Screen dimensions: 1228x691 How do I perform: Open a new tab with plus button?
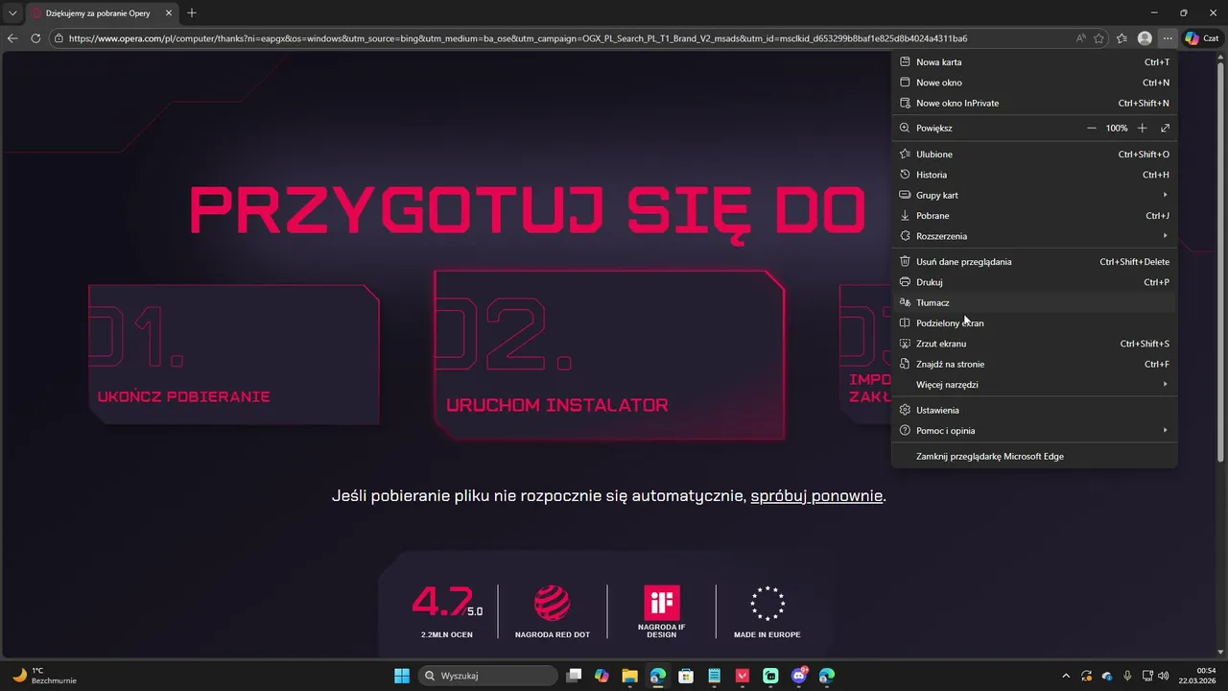click(192, 12)
